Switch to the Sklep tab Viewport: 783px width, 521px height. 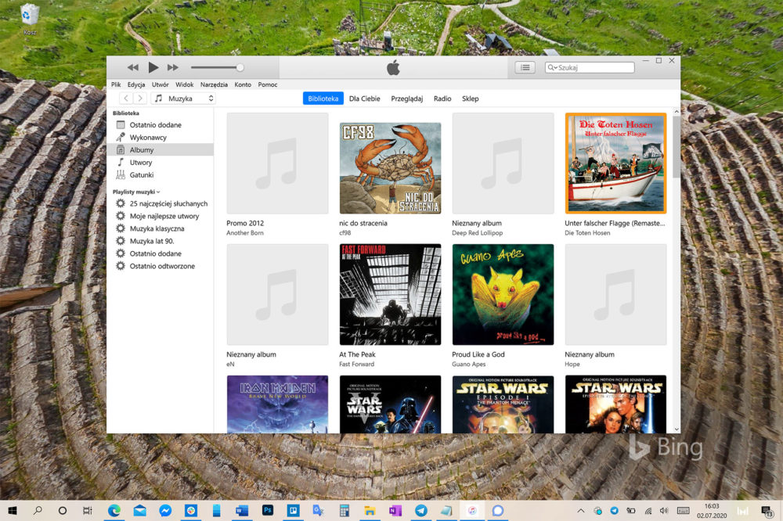pos(471,99)
